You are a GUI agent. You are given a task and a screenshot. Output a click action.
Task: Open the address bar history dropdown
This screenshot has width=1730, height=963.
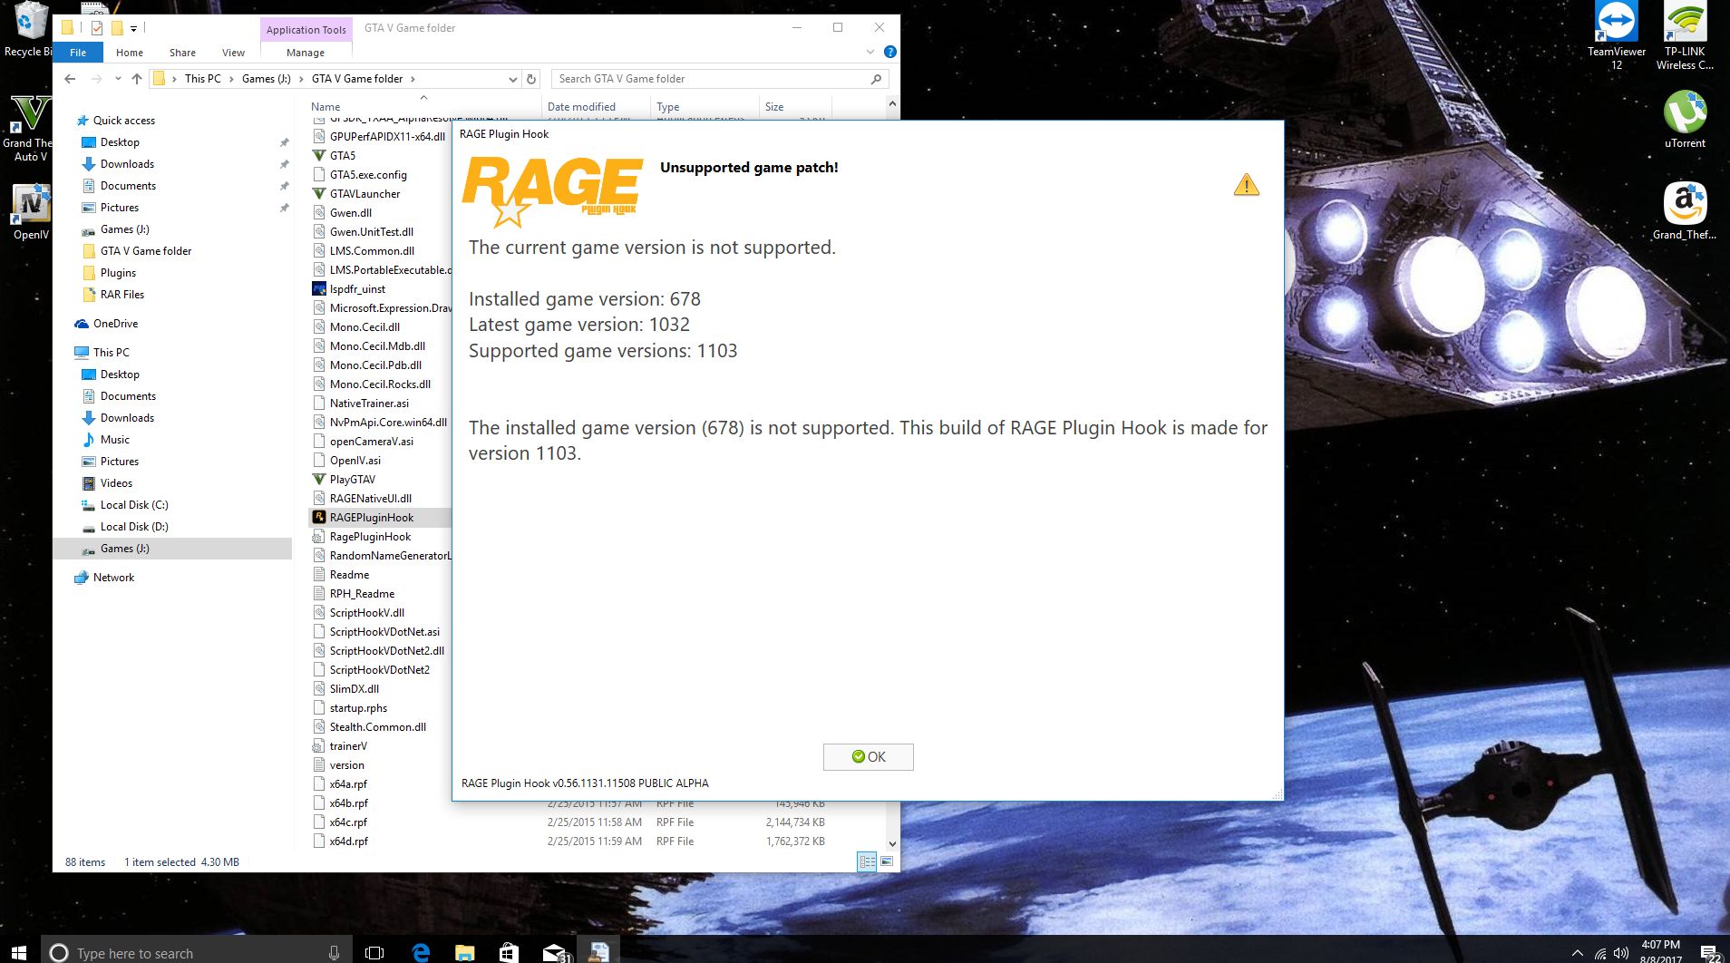tap(513, 79)
